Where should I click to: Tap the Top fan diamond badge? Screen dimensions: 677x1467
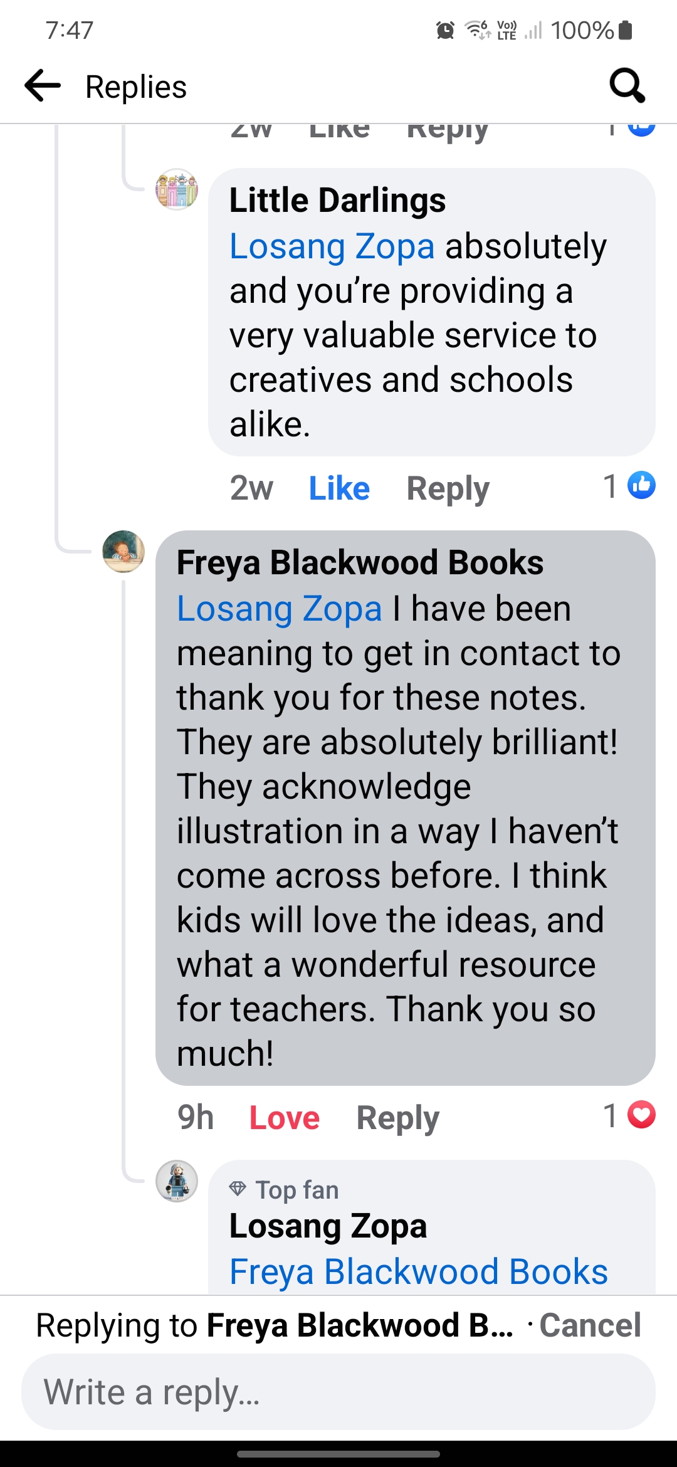tap(238, 1189)
